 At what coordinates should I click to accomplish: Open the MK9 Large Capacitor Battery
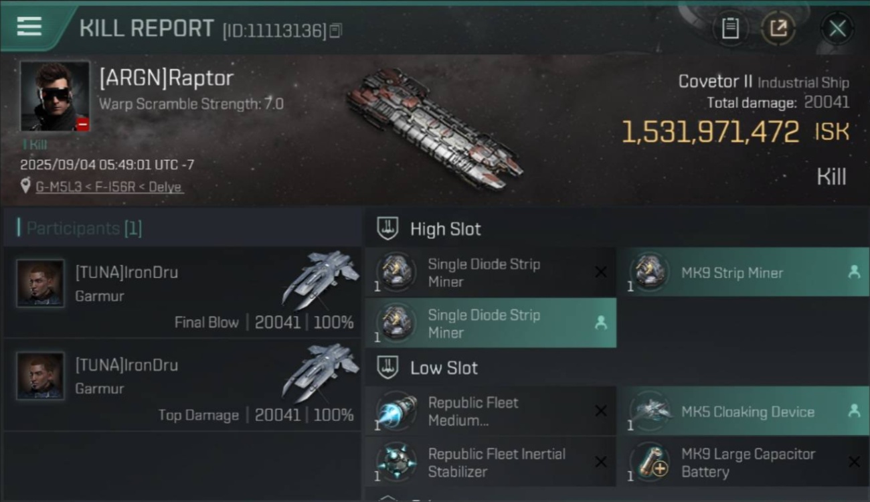tap(743, 463)
